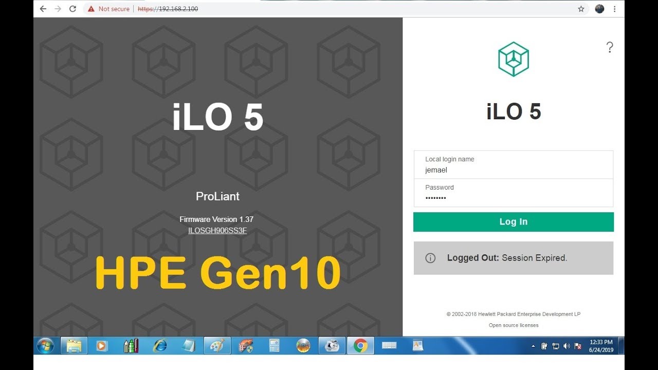This screenshot has height=370, width=658.
Task: Show hidden system tray icons arrow
Action: tap(533, 346)
